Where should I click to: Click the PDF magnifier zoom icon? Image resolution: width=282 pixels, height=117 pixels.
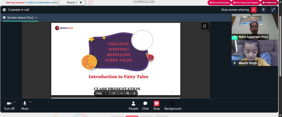point(128,93)
